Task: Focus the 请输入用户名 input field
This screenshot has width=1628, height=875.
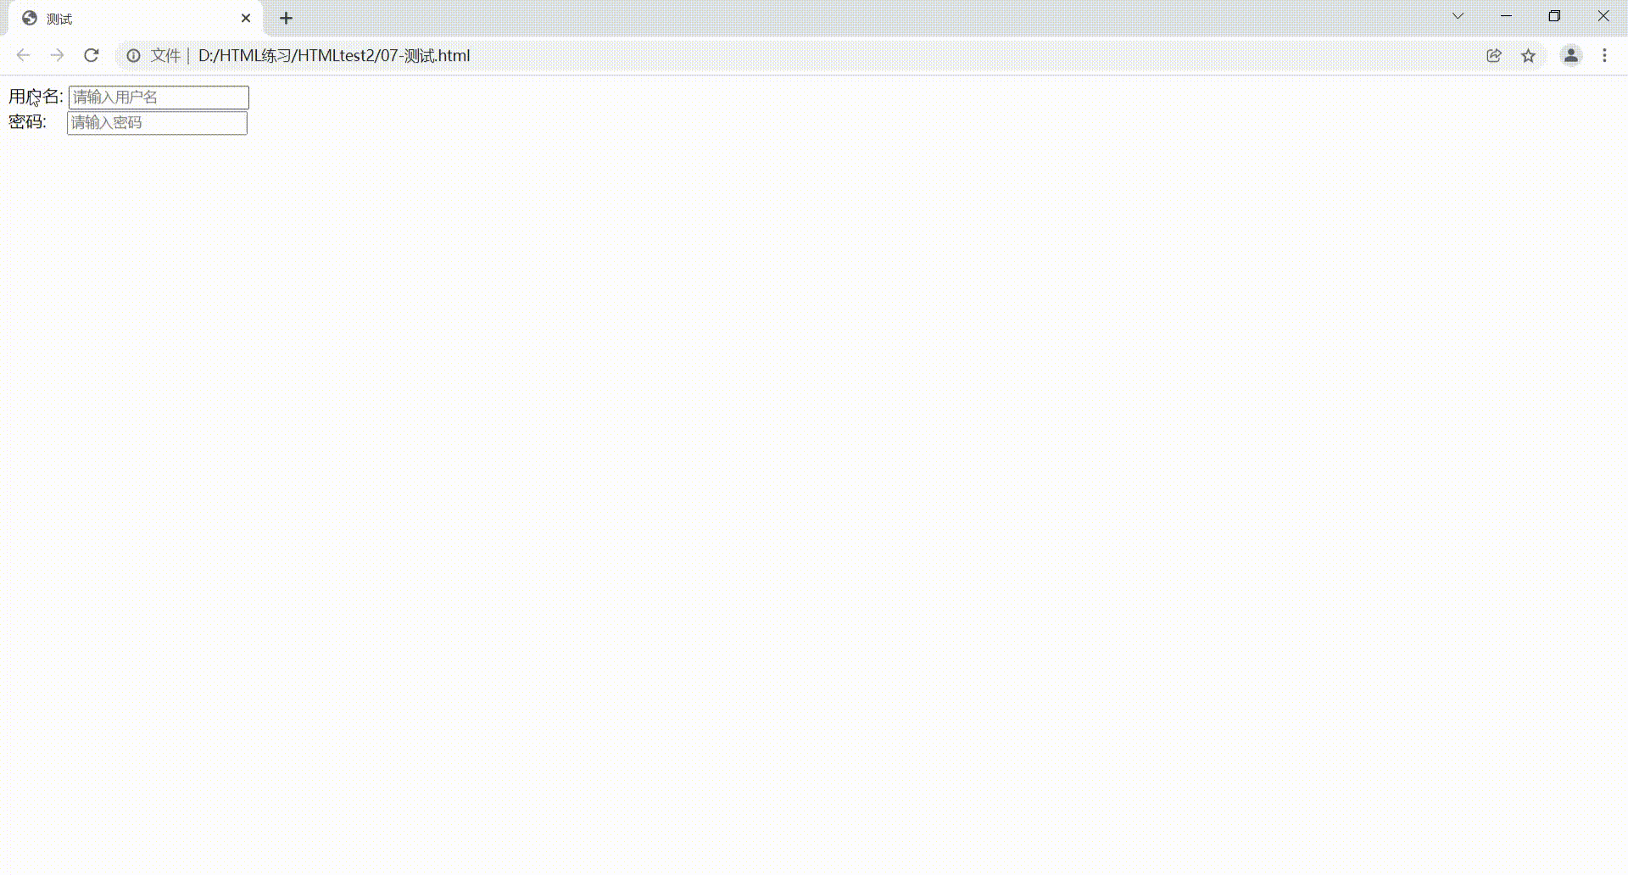Action: [159, 98]
